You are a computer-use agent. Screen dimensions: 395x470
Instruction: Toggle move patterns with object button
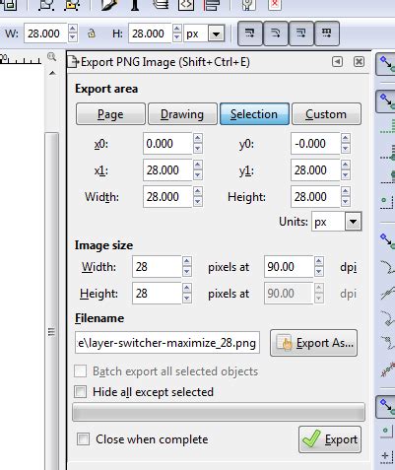coord(327,34)
